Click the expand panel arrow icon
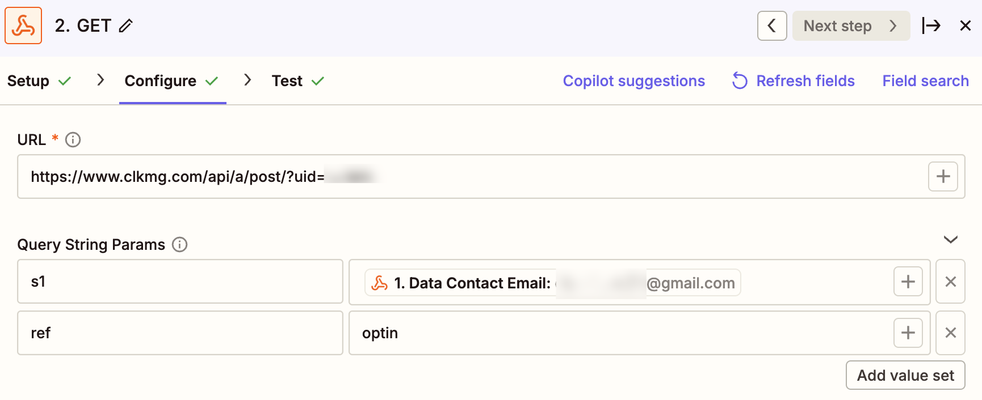This screenshot has width=982, height=400. [x=931, y=25]
